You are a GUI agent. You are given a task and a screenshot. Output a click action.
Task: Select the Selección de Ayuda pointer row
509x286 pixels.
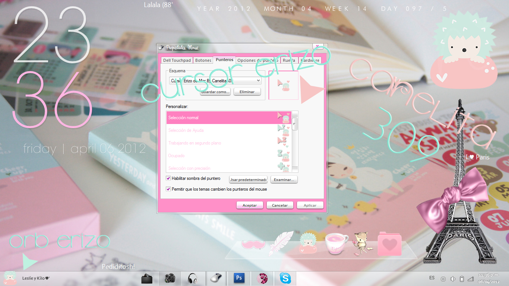click(229, 130)
